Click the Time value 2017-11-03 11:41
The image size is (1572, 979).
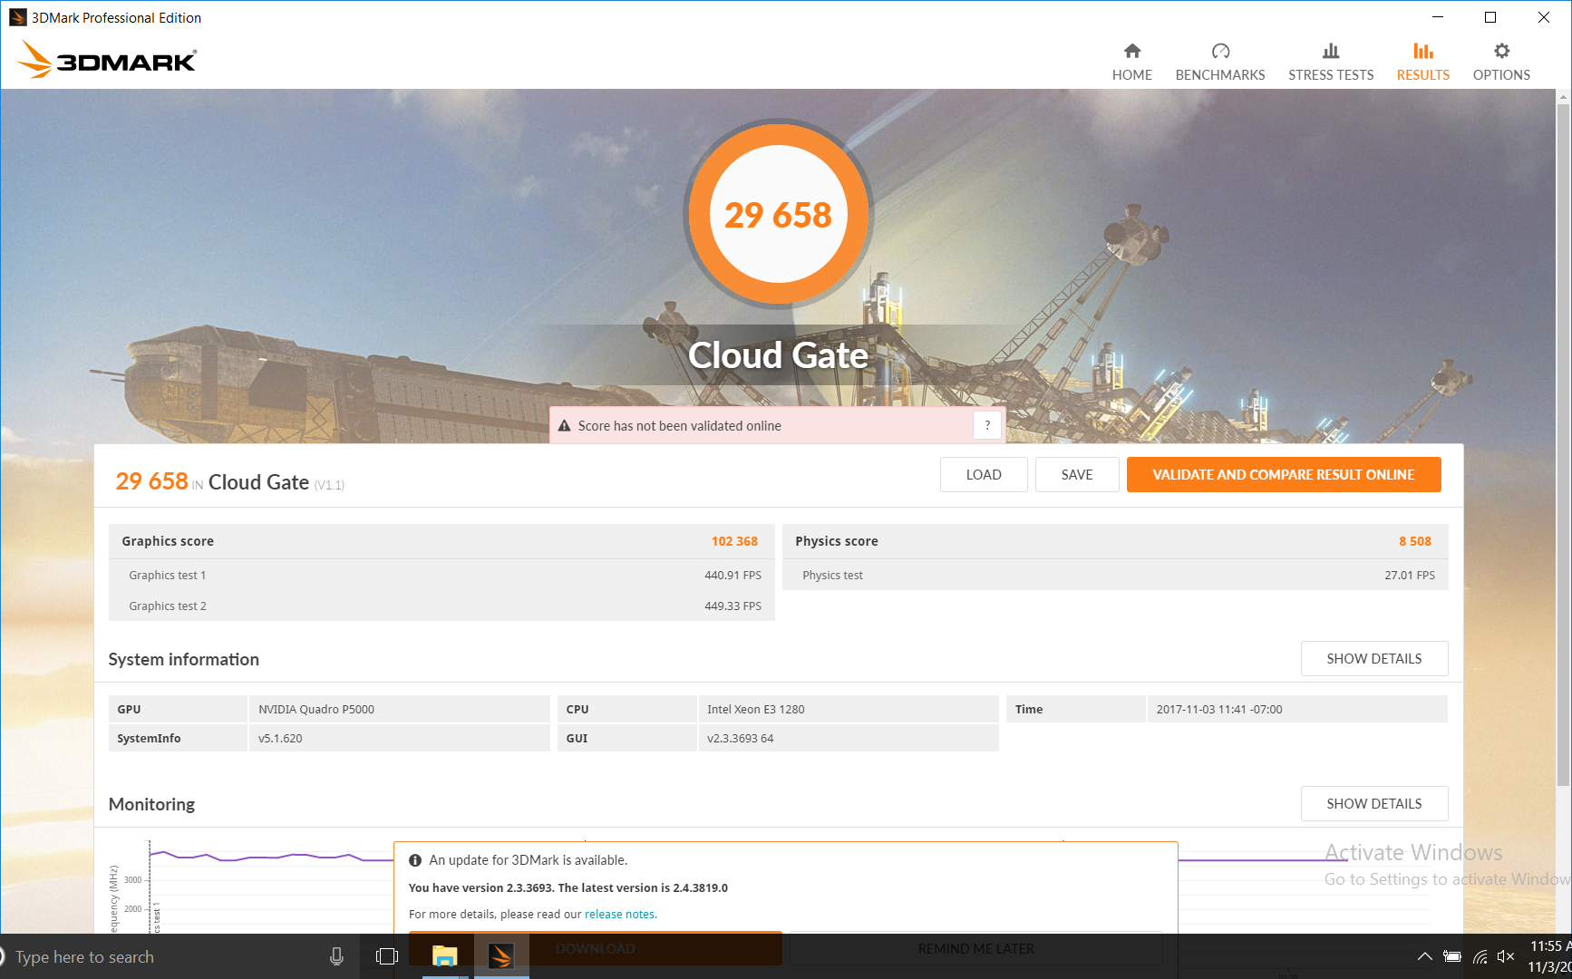pyautogui.click(x=1219, y=709)
